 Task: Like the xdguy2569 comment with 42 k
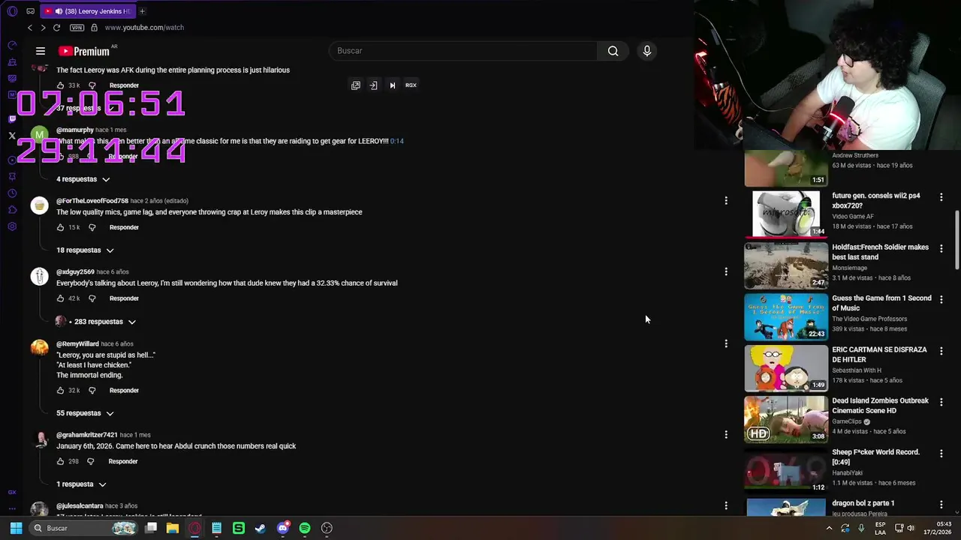[61, 298]
